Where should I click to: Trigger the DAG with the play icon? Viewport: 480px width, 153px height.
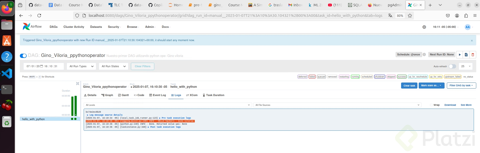click(459, 55)
